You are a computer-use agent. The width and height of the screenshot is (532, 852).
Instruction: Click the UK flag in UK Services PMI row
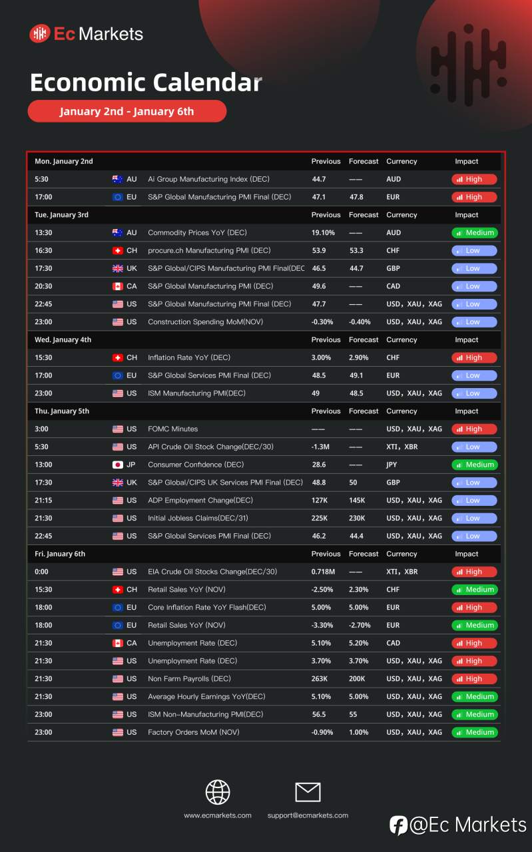pyautogui.click(x=118, y=483)
